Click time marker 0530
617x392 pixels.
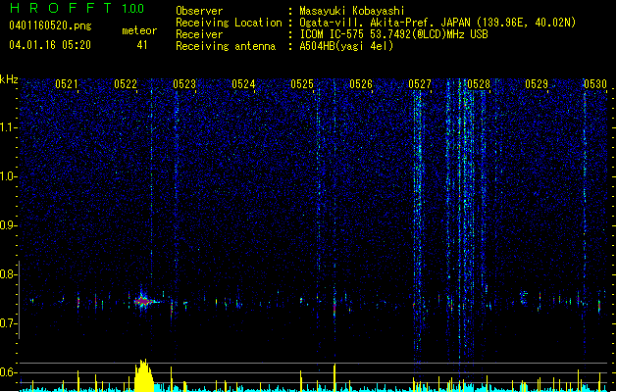595,84
